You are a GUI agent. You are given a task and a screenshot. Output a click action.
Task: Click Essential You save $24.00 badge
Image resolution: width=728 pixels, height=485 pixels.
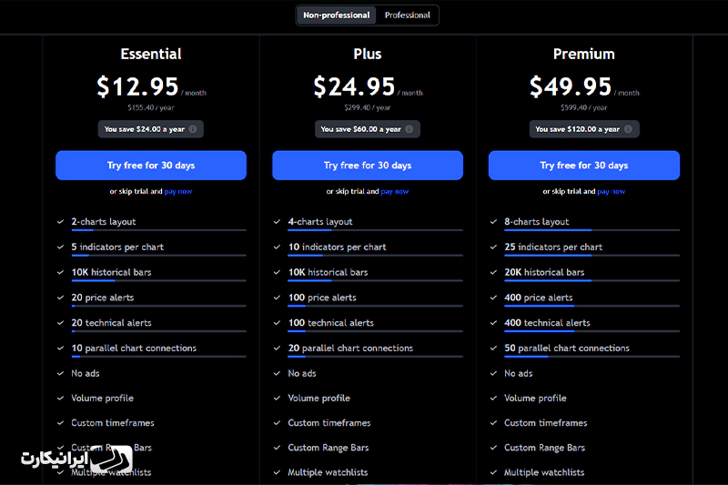pos(151,129)
